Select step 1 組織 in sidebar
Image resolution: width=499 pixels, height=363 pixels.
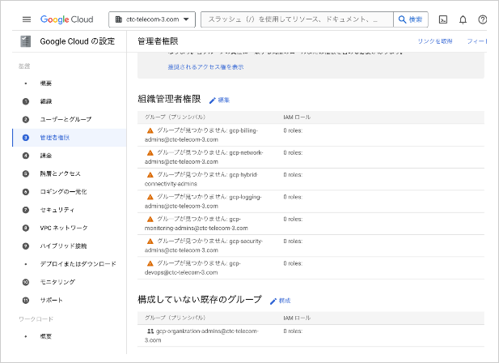46,101
